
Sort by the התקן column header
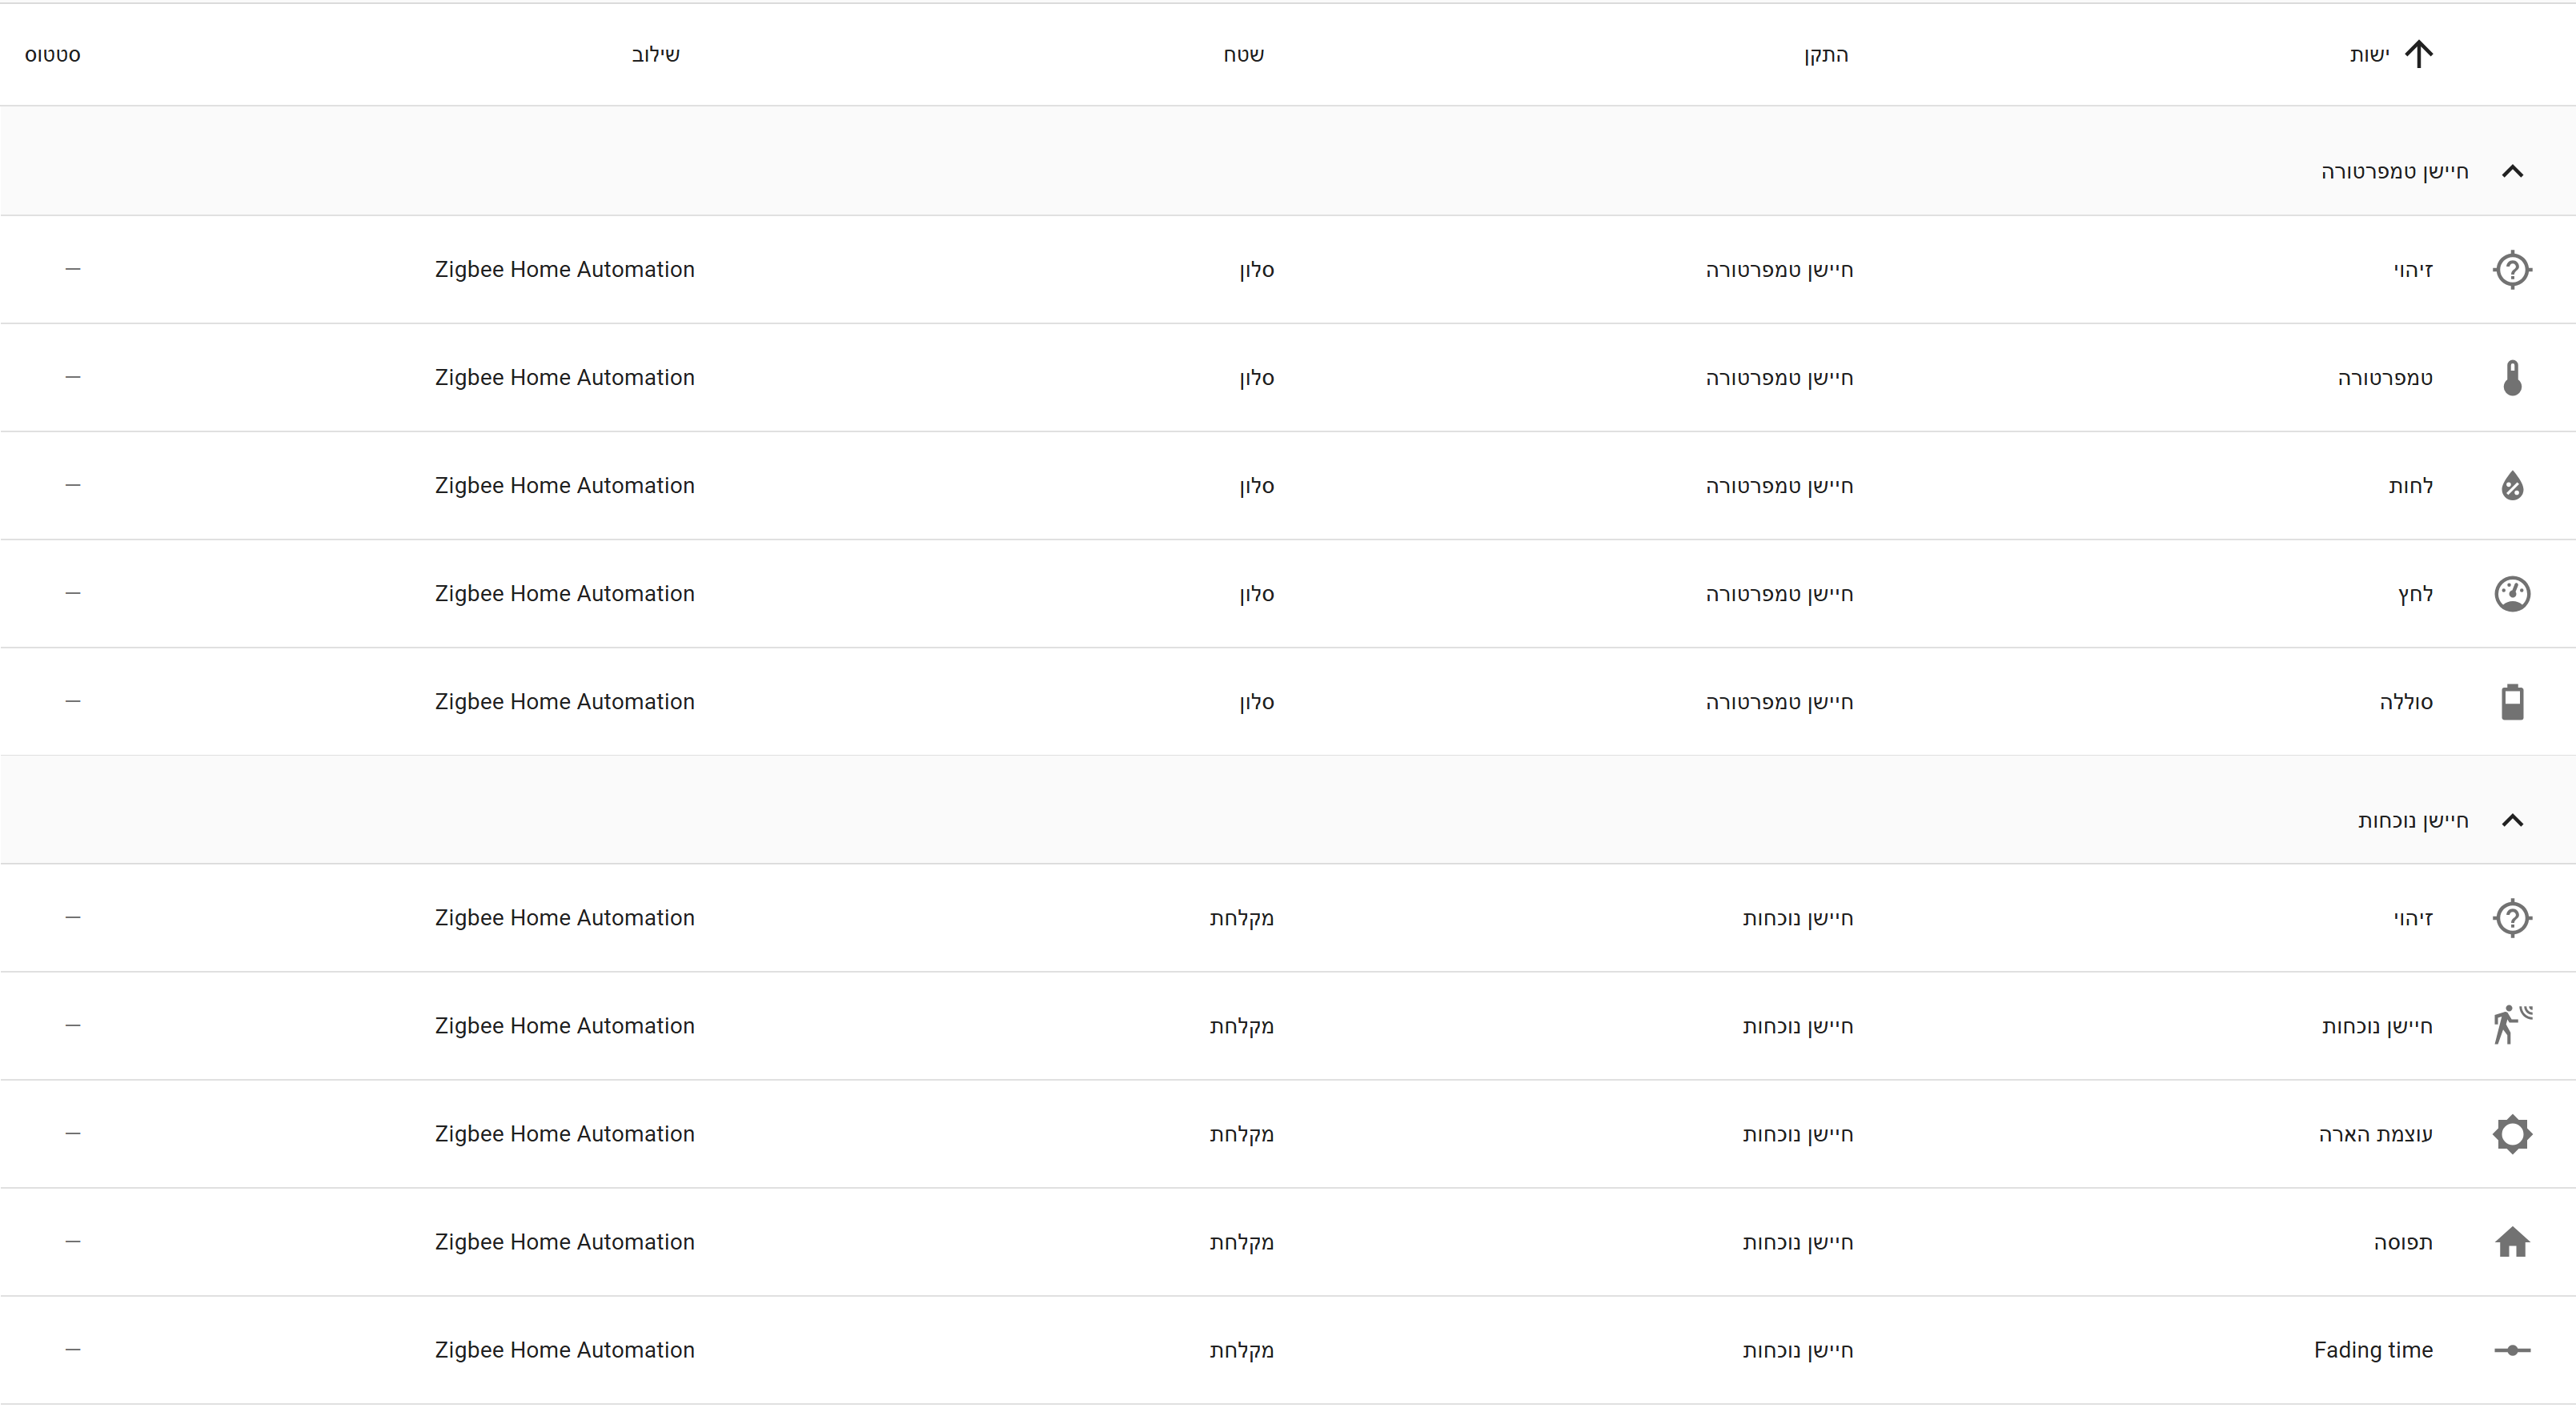(1826, 55)
